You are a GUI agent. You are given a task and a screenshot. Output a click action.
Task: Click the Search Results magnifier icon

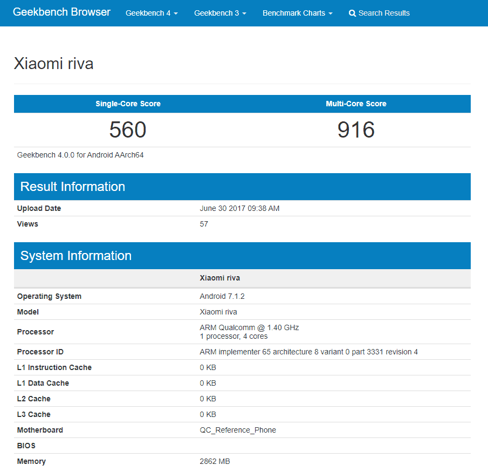[x=352, y=13]
